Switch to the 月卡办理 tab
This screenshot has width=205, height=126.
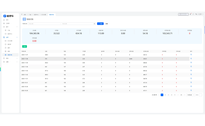tap(44, 15)
